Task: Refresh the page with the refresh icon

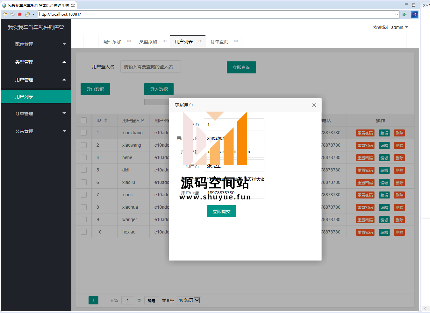Action: coord(27,14)
